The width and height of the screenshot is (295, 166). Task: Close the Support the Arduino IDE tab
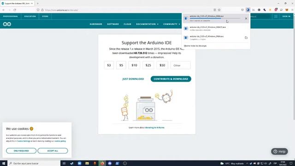tap(32, 3)
